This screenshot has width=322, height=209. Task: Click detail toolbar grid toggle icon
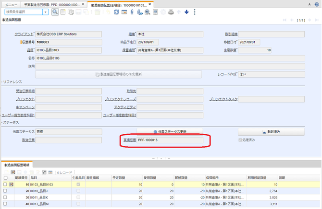point(50,172)
